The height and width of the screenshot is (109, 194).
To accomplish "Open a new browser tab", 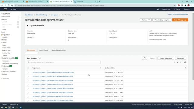I will point(100,2).
